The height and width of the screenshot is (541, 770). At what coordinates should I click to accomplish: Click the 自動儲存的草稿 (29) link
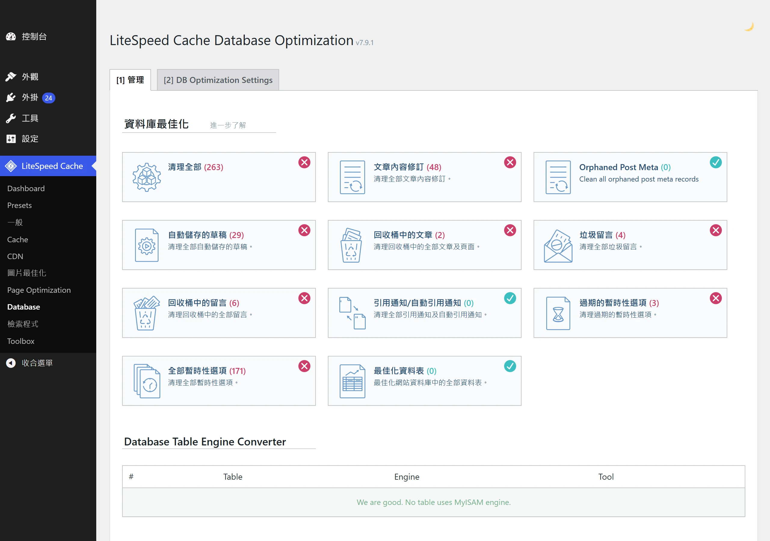coord(206,235)
